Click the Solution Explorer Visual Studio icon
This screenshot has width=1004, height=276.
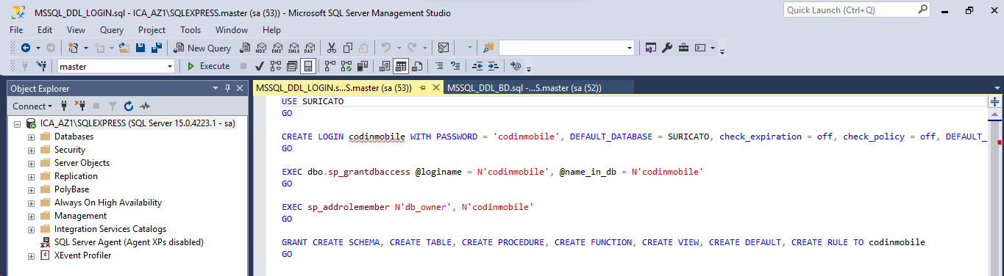tap(651, 48)
